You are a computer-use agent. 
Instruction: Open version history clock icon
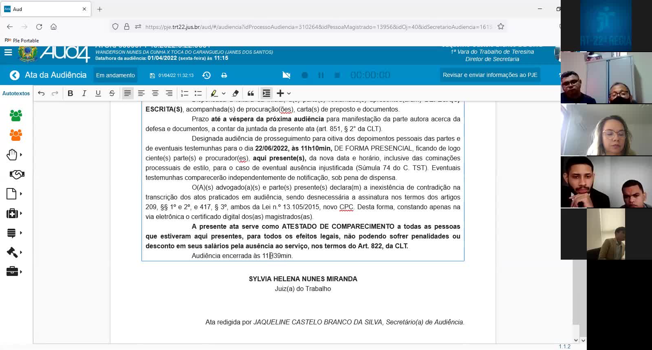(207, 75)
